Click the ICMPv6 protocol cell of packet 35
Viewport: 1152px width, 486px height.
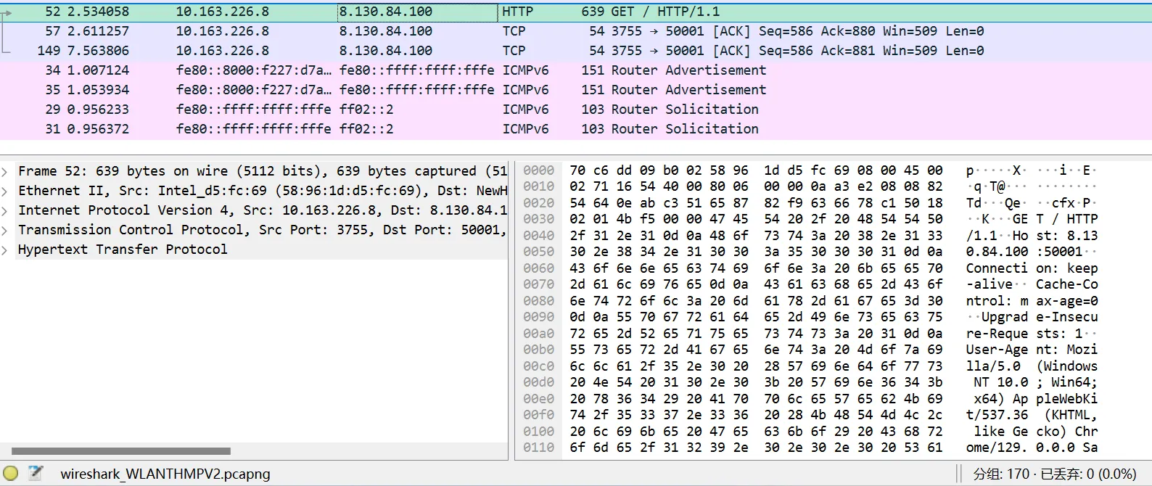pos(526,90)
